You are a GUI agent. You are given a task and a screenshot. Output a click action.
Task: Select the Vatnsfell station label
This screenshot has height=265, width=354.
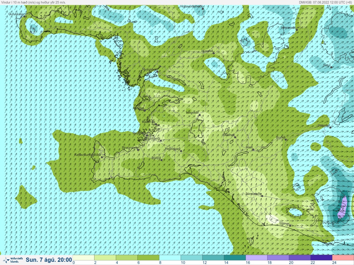pyautogui.click(x=324, y=125)
